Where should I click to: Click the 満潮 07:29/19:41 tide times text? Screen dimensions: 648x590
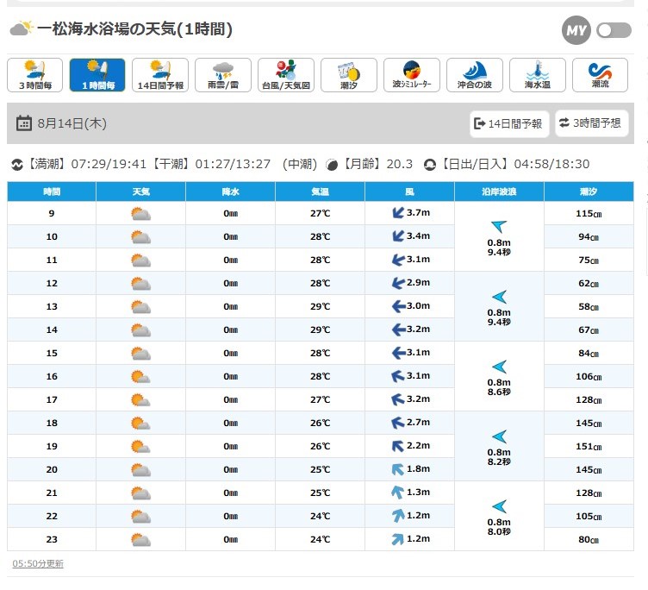[x=86, y=164]
